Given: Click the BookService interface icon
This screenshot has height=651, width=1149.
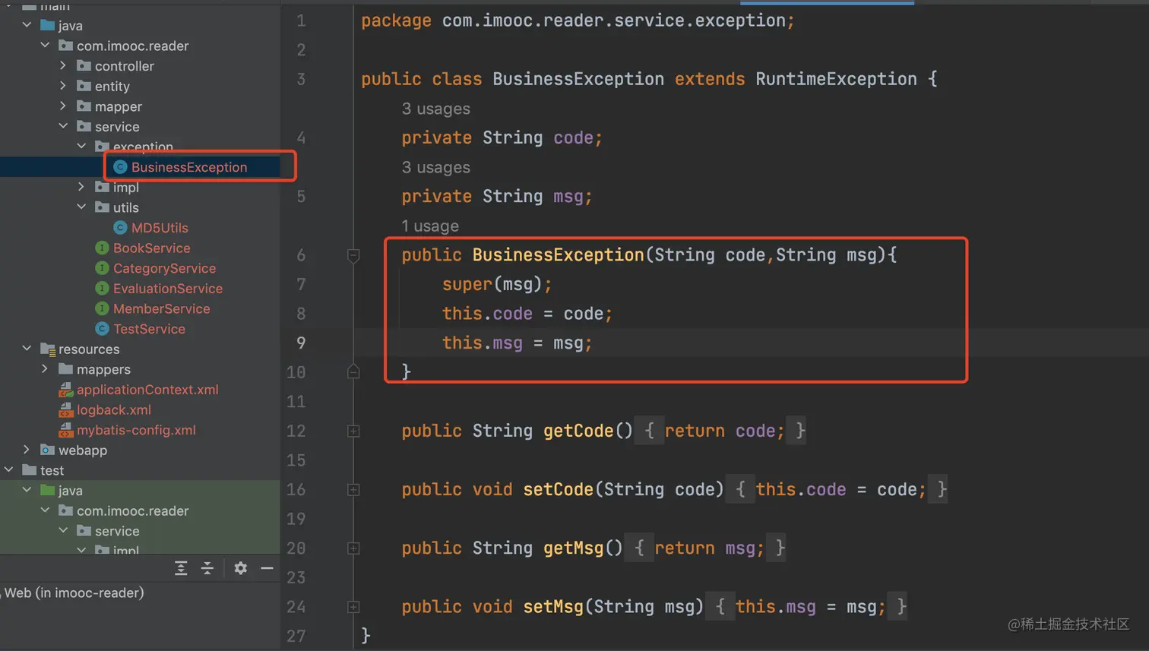Looking at the screenshot, I should pyautogui.click(x=102, y=248).
